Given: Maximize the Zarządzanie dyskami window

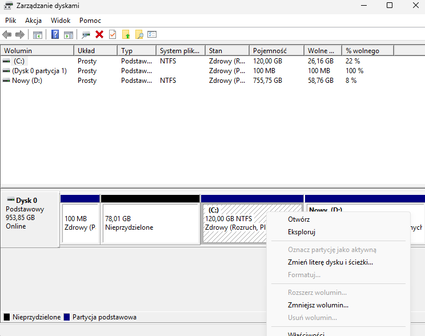Looking at the screenshot, I should (x=390, y=5).
